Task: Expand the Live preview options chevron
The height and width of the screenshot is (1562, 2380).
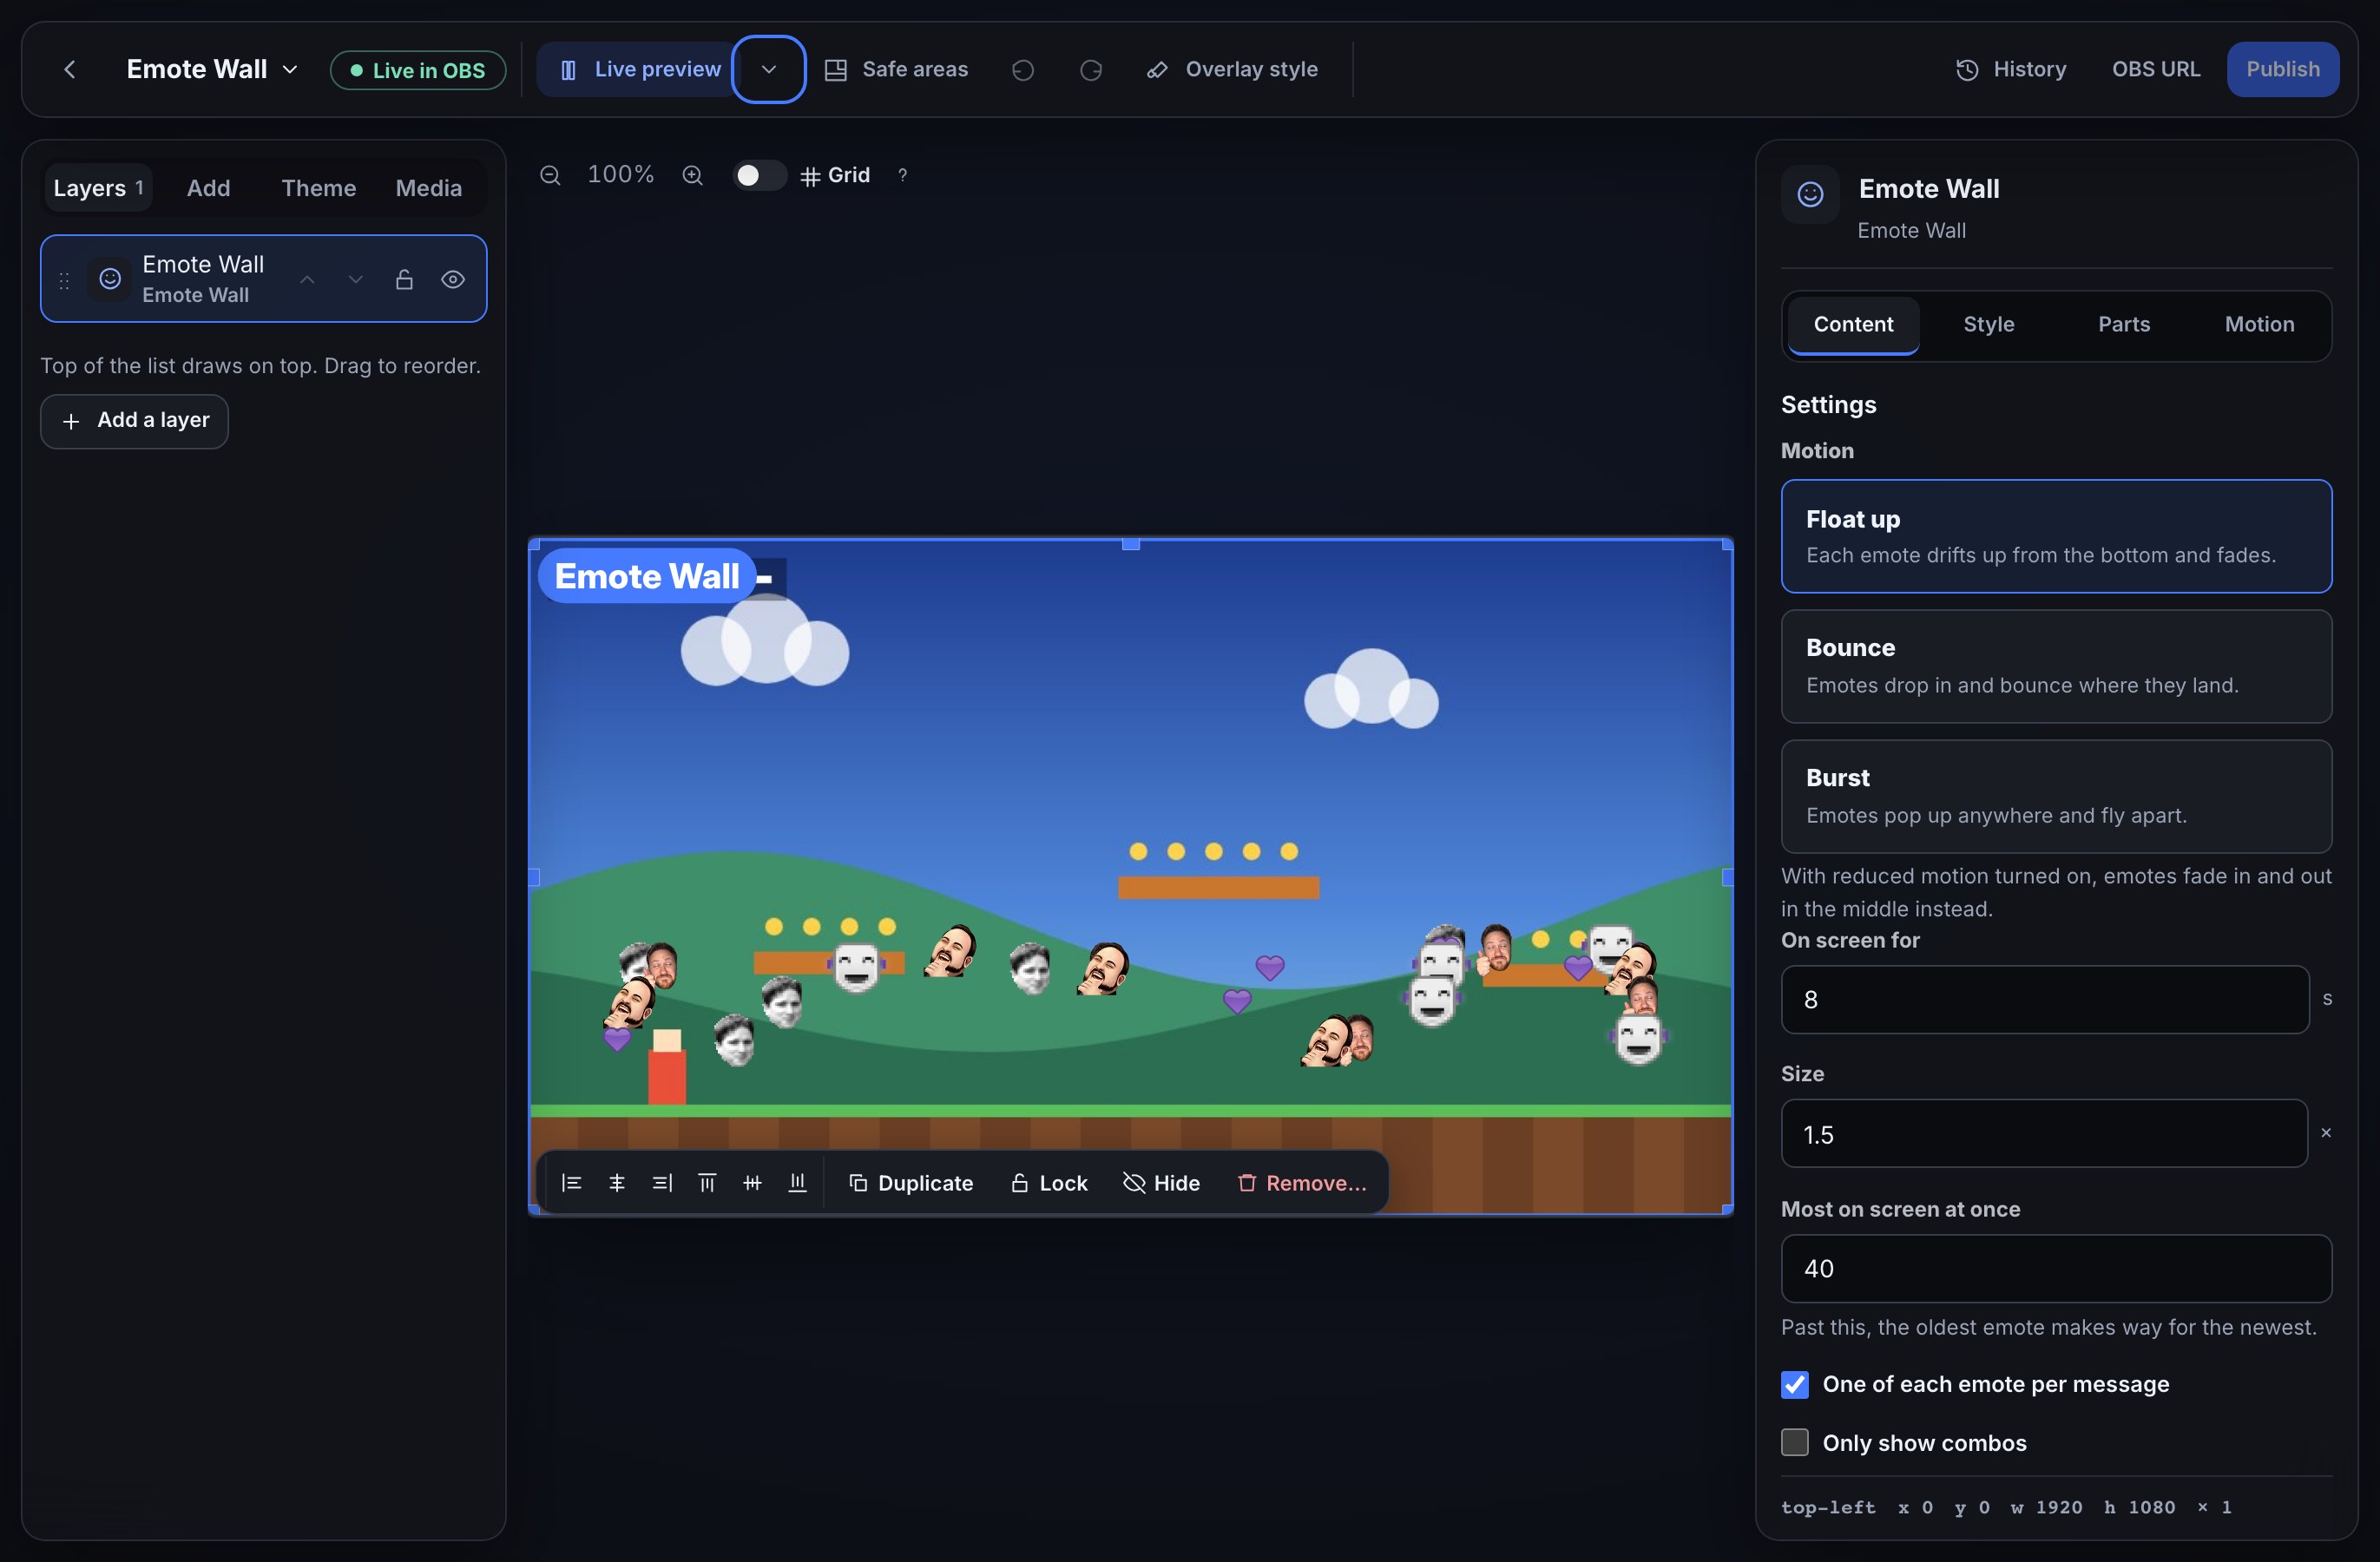Action: click(768, 69)
